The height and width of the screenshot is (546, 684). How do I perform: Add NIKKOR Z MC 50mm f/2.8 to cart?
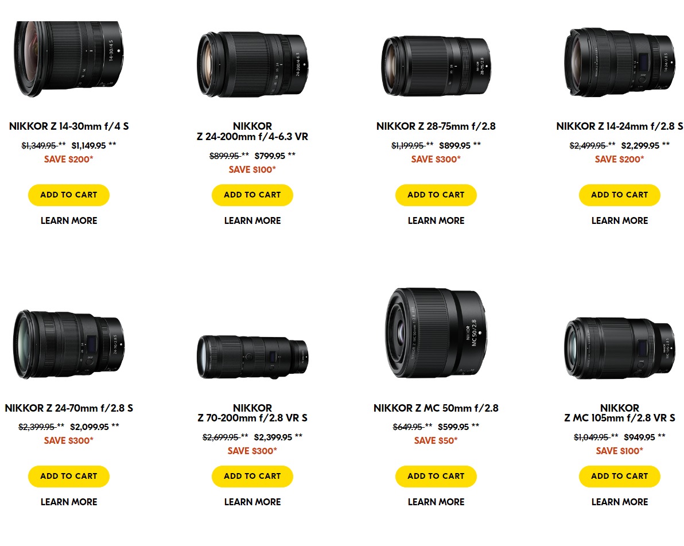(436, 476)
